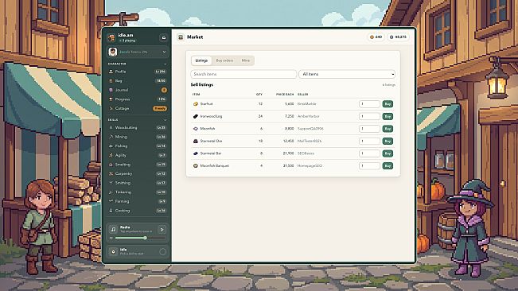Click the '3 playing' status text
This screenshot has width=518, height=291.
tap(129, 41)
